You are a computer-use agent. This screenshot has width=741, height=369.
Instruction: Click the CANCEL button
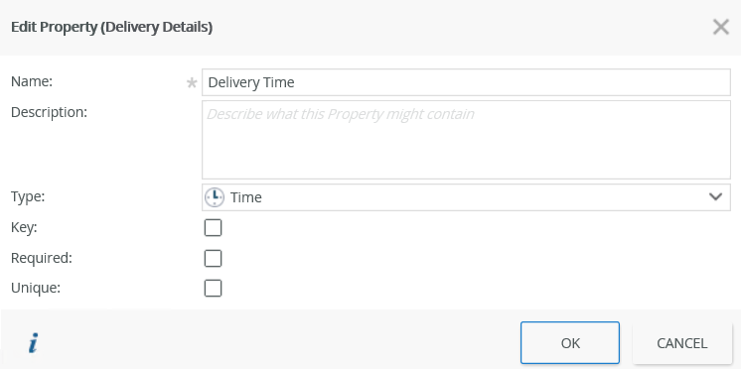pyautogui.click(x=682, y=343)
